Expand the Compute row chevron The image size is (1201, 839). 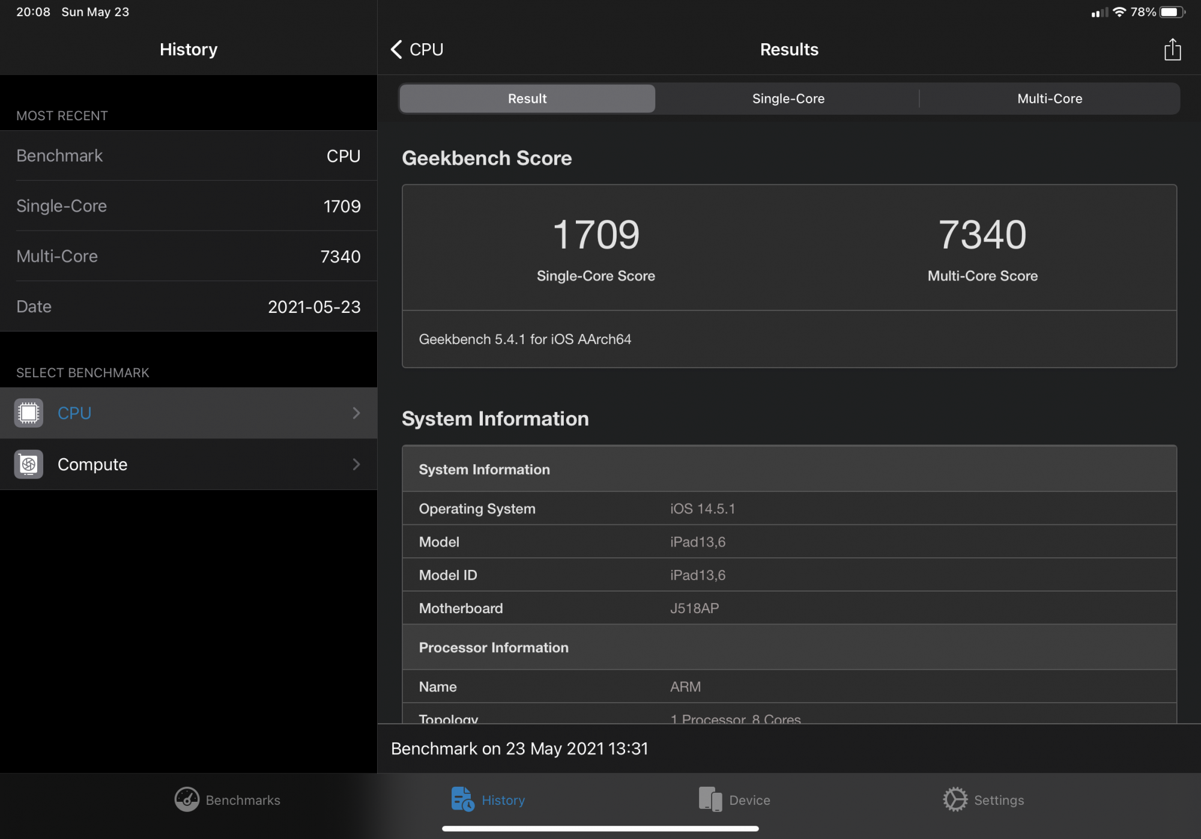[x=356, y=464]
